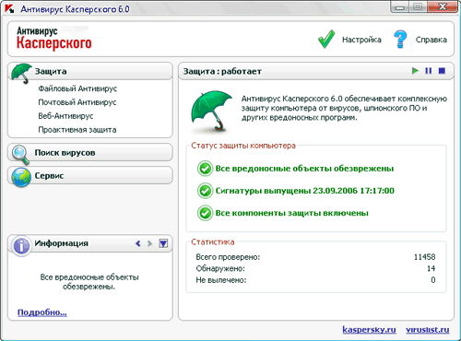The width and height of the screenshot is (461, 341).
Task: Go to next information message arrow
Action: click(x=149, y=243)
